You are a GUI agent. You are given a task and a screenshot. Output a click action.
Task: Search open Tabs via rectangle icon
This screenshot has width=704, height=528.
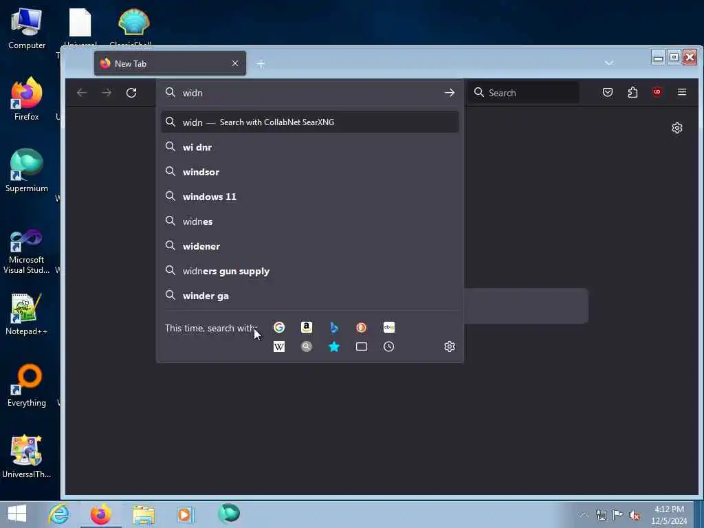click(362, 346)
